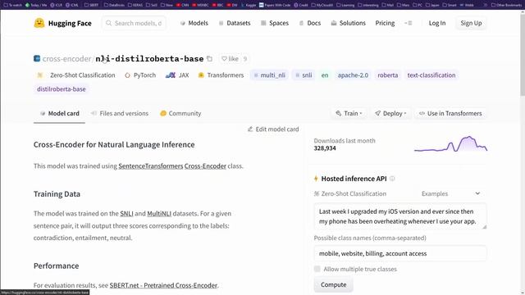The height and width of the screenshot is (295, 525).
Task: Click the Compute button
Action: pos(333,284)
